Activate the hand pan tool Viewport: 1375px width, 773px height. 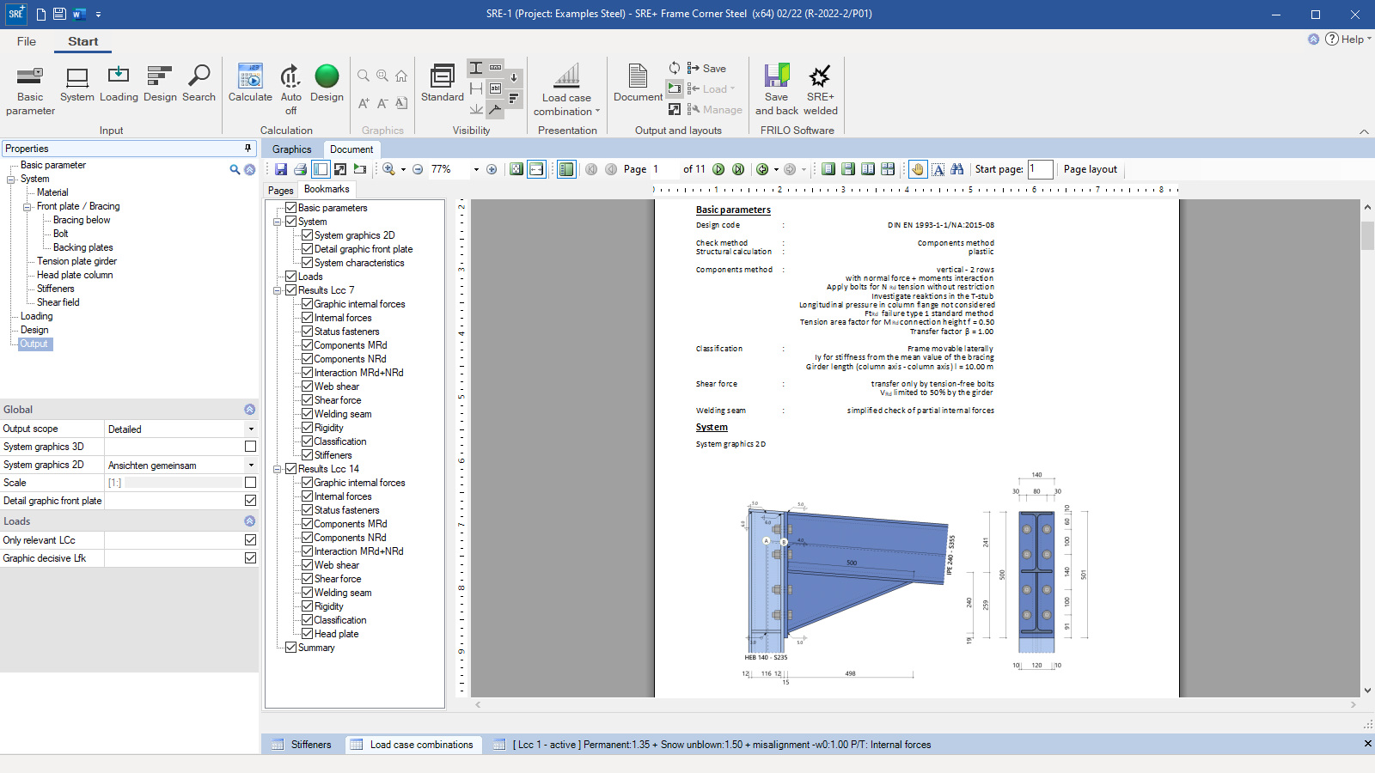918,169
